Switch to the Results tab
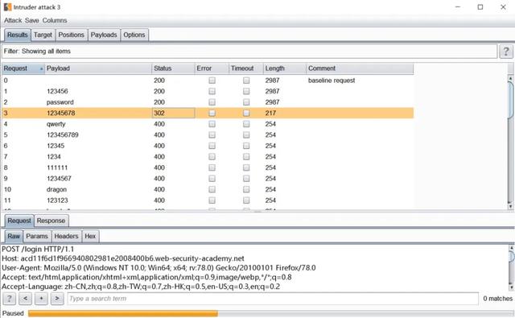The image size is (515, 318). [x=18, y=35]
